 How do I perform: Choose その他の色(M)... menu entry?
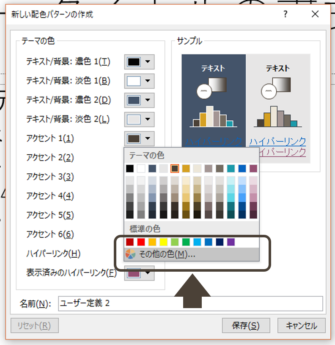[x=192, y=254]
